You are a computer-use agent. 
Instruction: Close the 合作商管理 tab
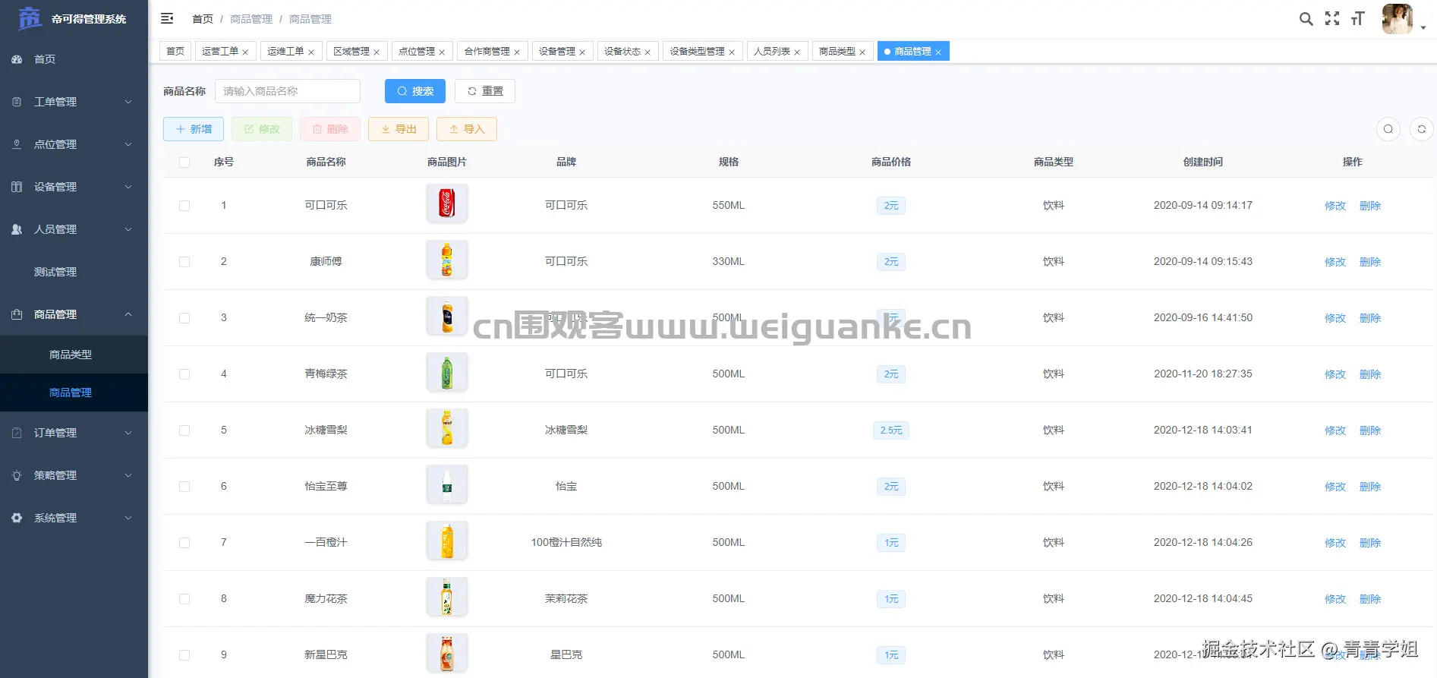click(517, 52)
